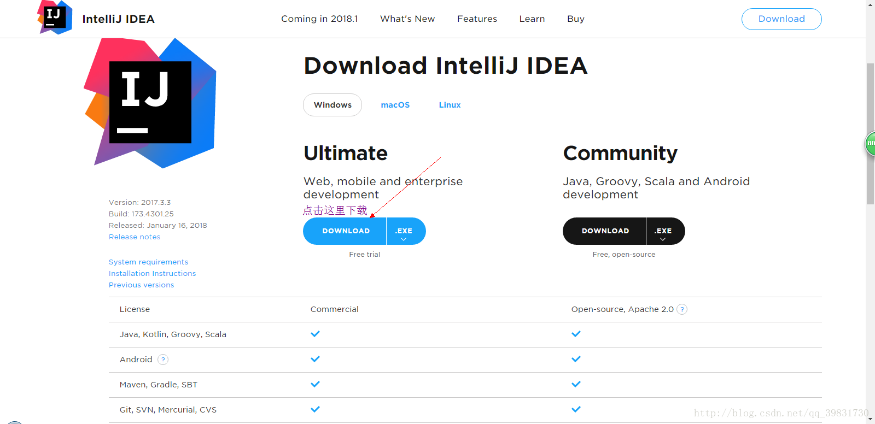Image resolution: width=875 pixels, height=424 pixels.
Task: Open System requirements link
Action: [148, 262]
